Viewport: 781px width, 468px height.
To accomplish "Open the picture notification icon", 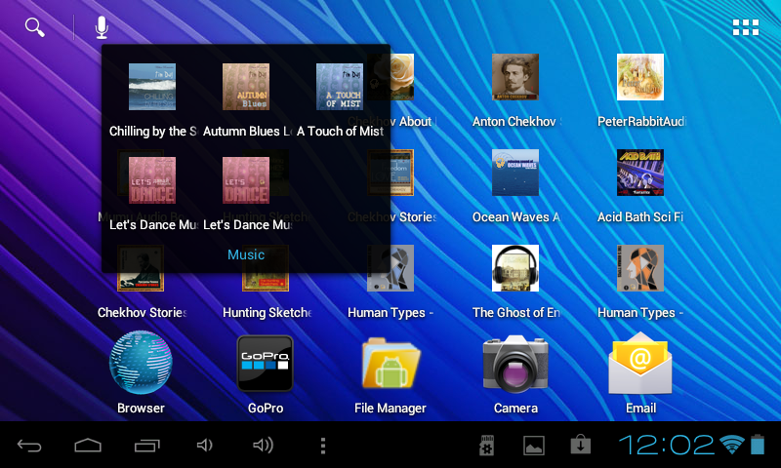I will point(533,446).
